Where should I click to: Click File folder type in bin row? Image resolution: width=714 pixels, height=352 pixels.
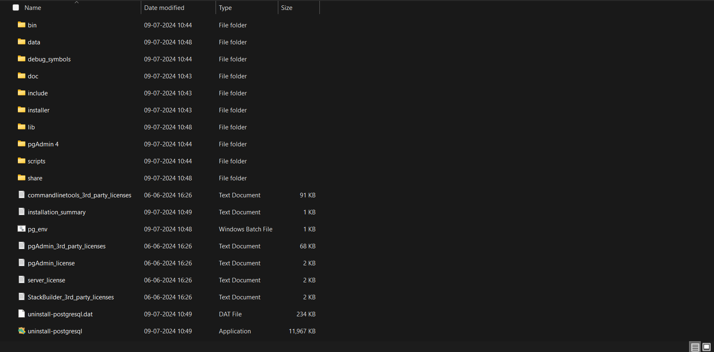pos(233,25)
